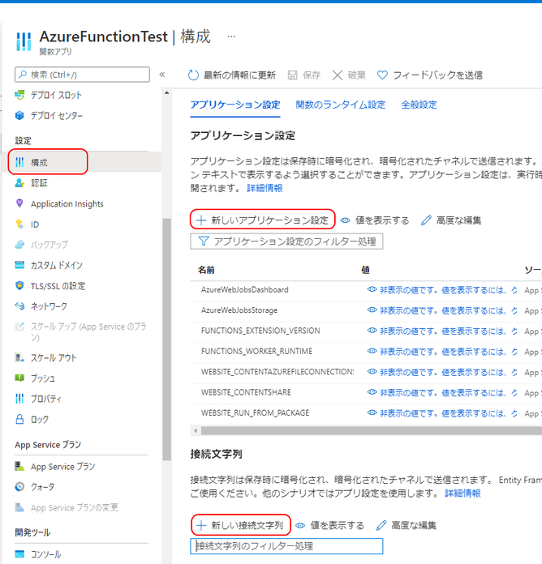542x564 pixels.
Task: Click the settings table horizontal scrollbar track
Action: point(371,430)
